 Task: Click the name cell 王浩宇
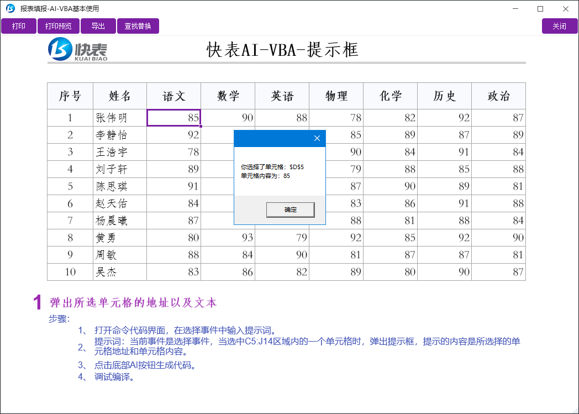tap(120, 152)
